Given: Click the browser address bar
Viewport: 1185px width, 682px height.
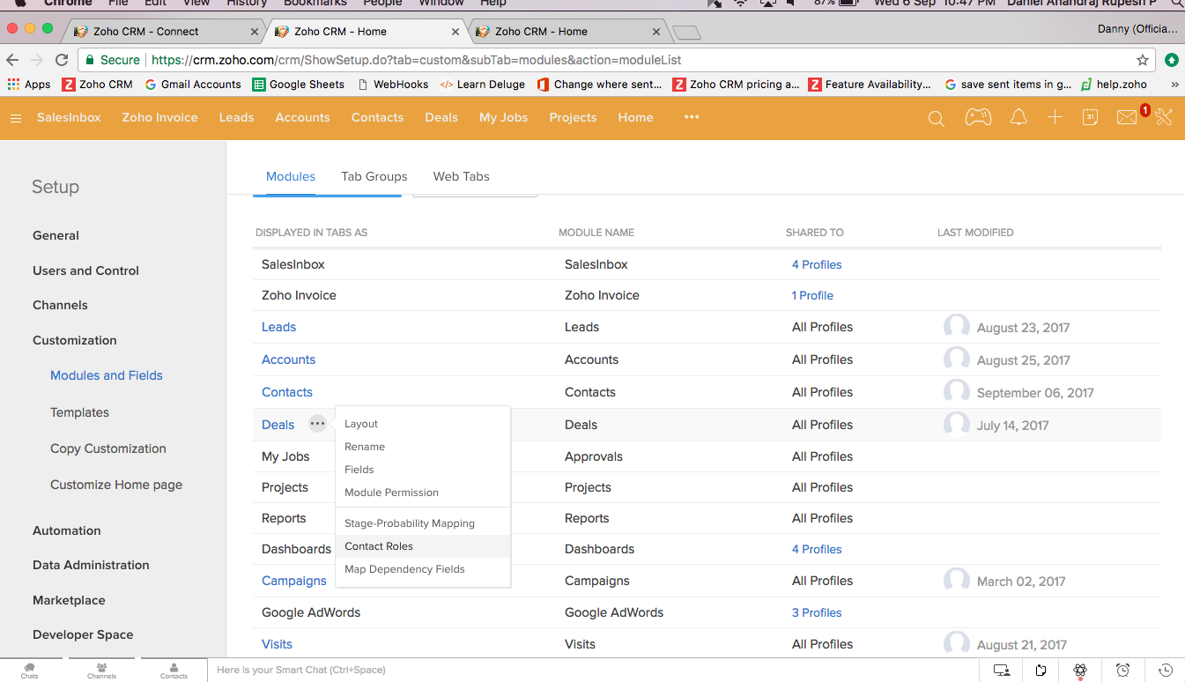Looking at the screenshot, I should (617, 60).
